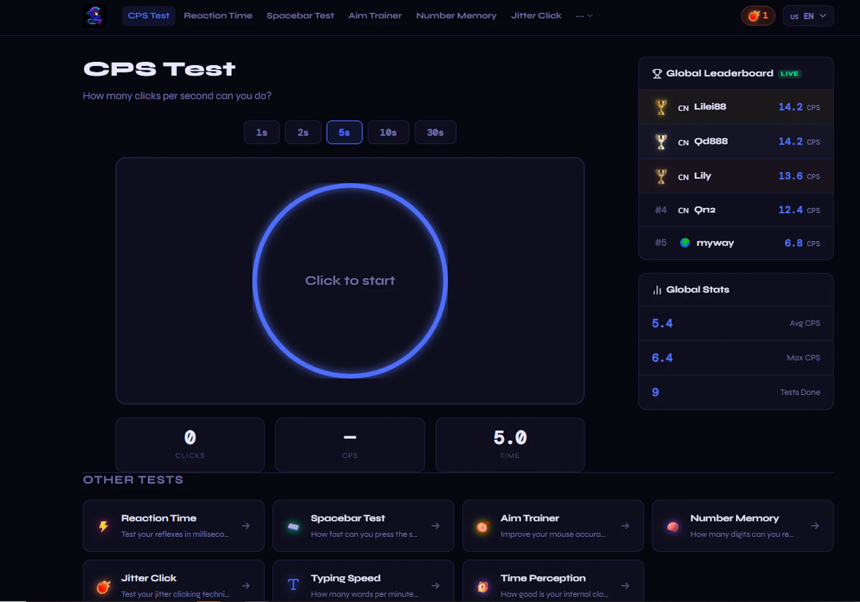Click the arrow on Spacebar Test card
Image resolution: width=860 pixels, height=602 pixels.
tap(435, 526)
